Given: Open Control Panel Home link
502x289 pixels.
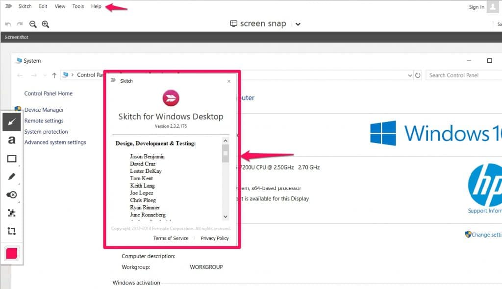Looking at the screenshot, I should point(49,94).
